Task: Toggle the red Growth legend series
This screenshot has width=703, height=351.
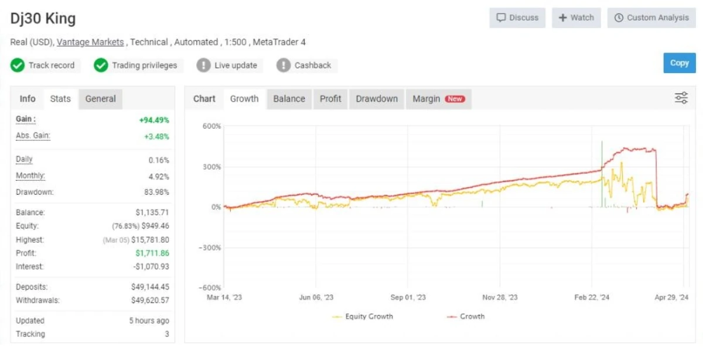Action: [x=466, y=316]
